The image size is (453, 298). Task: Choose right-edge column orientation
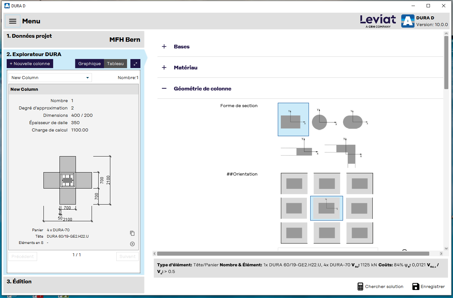pyautogui.click(x=359, y=208)
